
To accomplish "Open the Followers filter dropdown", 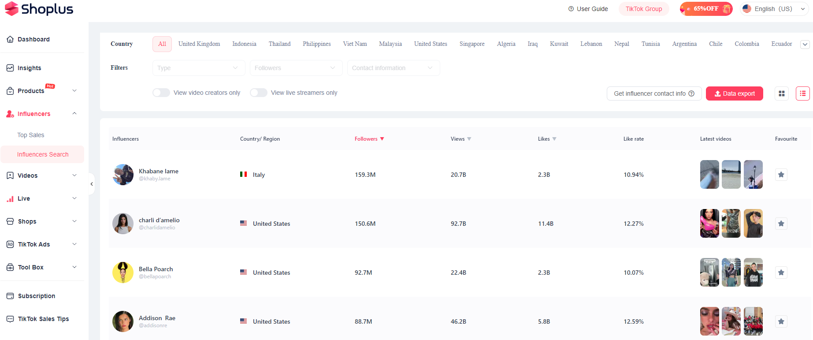I will [296, 68].
